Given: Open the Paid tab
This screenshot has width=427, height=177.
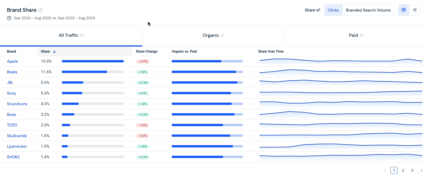Looking at the screenshot, I should coord(356,35).
